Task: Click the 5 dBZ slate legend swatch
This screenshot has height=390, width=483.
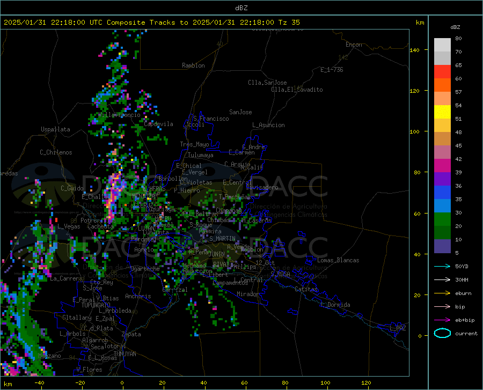Action: point(442,246)
